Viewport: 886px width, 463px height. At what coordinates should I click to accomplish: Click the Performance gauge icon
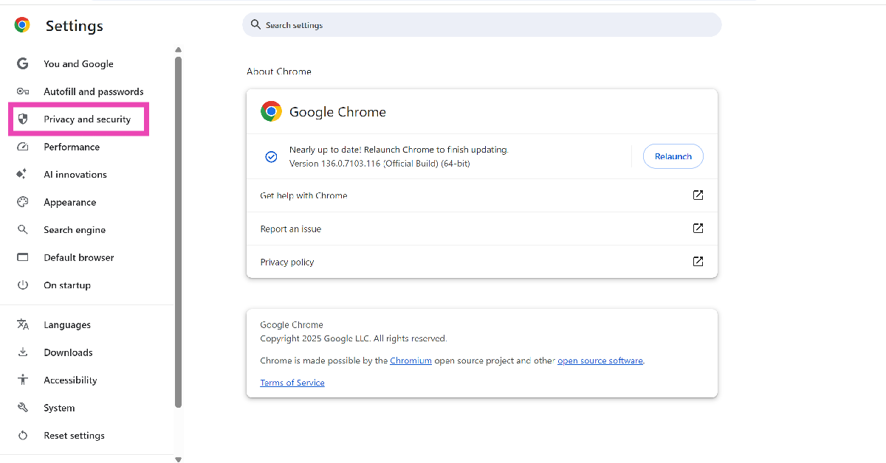[23, 147]
